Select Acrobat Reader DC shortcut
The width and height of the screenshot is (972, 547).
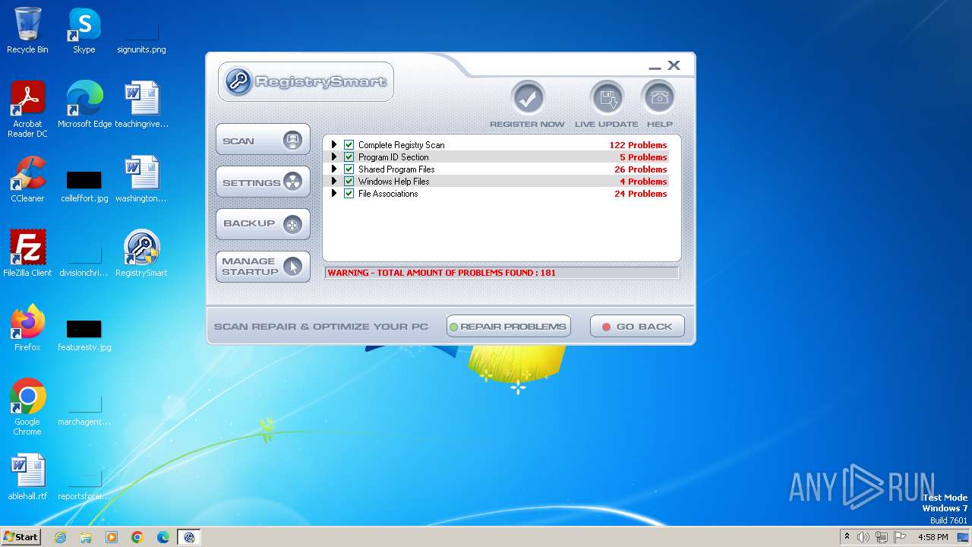[x=27, y=109]
